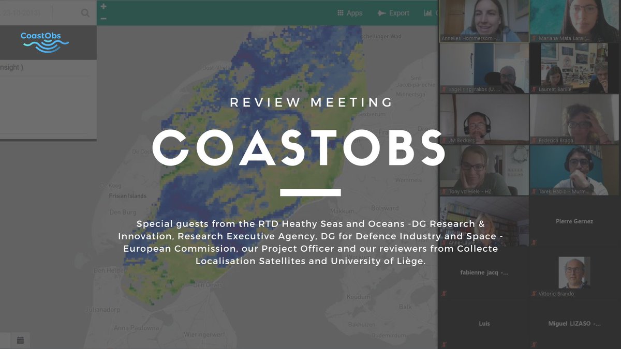Click muted mic icon on vagelis spyrakos
The width and height of the screenshot is (621, 349).
coord(443,89)
